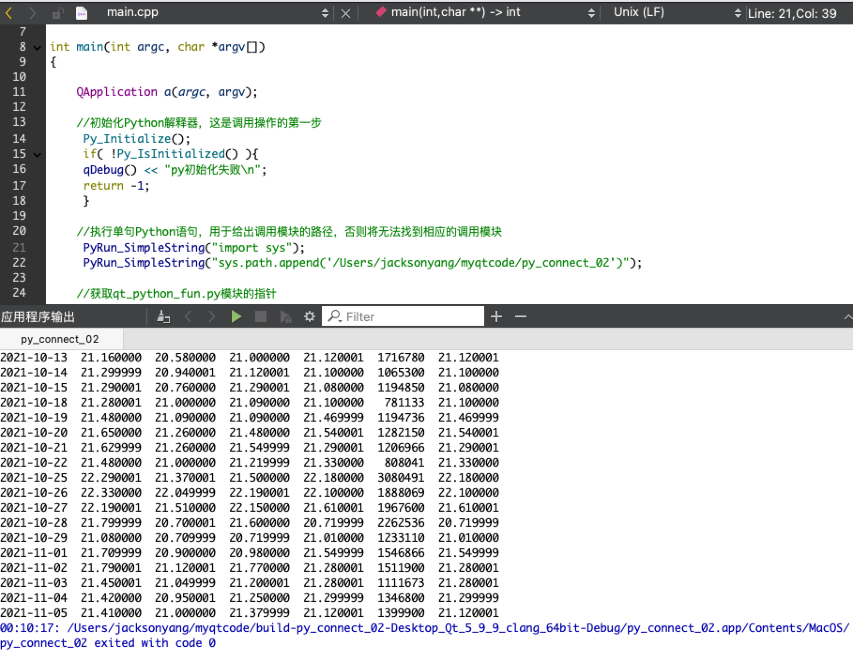This screenshot has height=661, width=853.
Task: Click the 'QApplication a(argc, argv);' line
Action: tap(167, 92)
